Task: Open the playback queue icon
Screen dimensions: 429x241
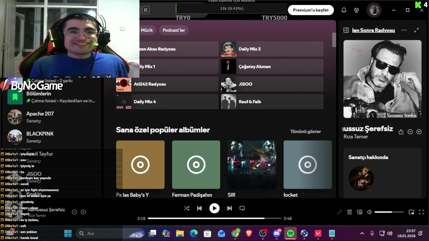Action: [350, 212]
